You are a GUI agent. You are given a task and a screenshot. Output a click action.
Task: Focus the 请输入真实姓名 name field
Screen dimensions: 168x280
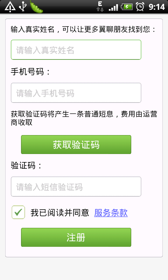pyautogui.click(x=76, y=50)
